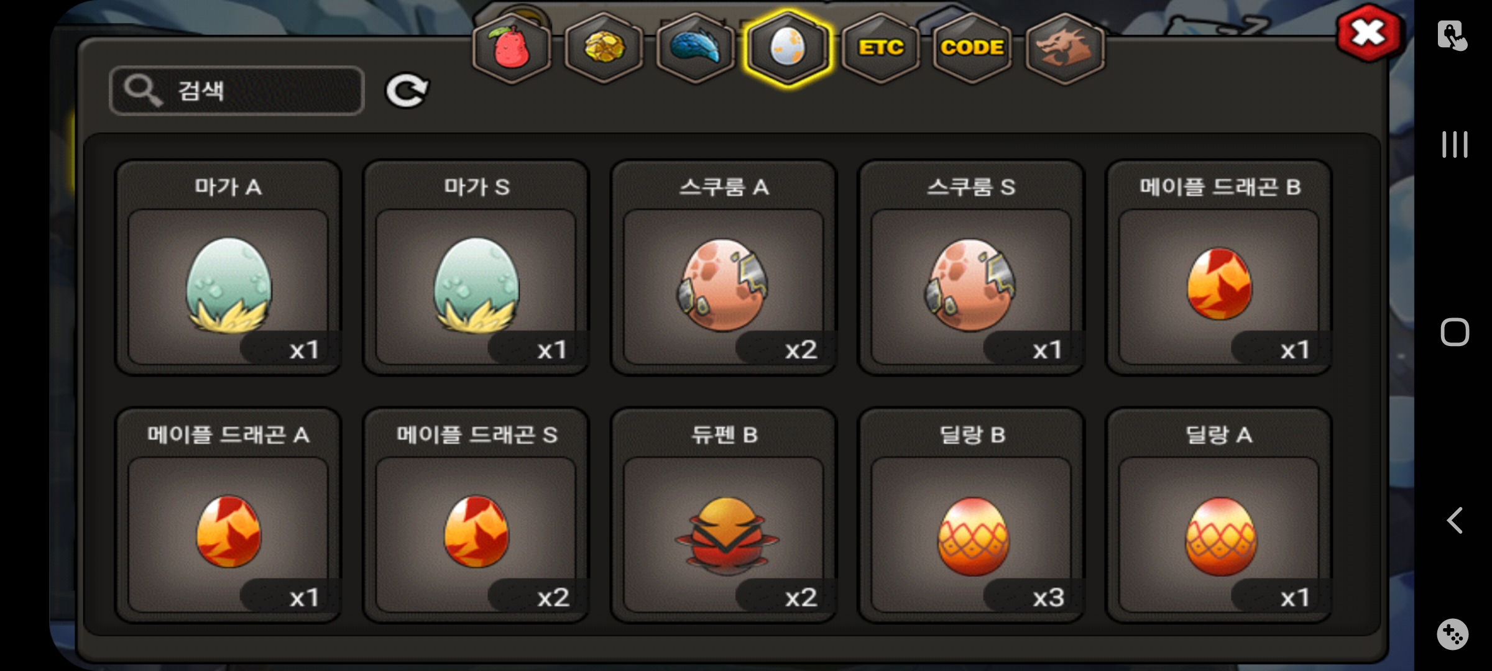Tap the Android back navigation arrow

point(1455,521)
